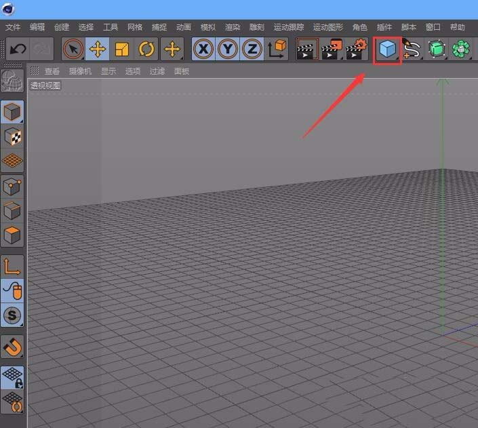Toggle Tweak mode mouse icon
This screenshot has height=428, width=478.
pos(12,291)
